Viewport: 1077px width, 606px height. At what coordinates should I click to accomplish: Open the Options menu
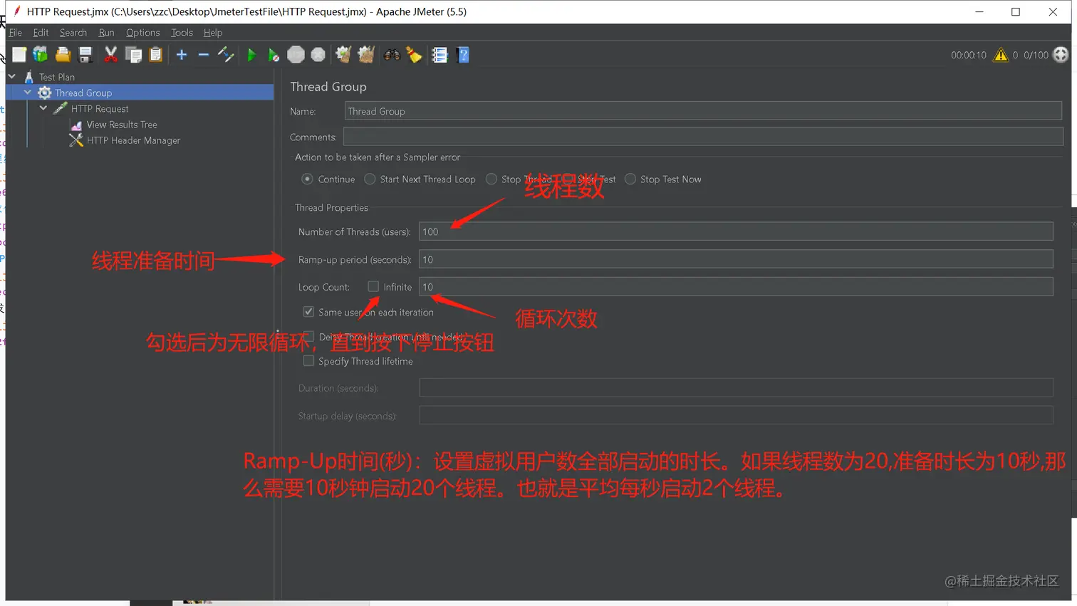[142, 33]
